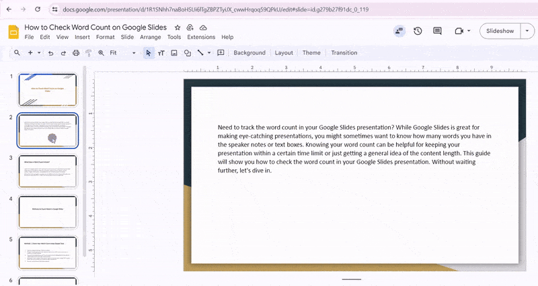Click the Add comment toolbar icon
Viewport: 538px width, 286px height.
pyautogui.click(x=221, y=53)
